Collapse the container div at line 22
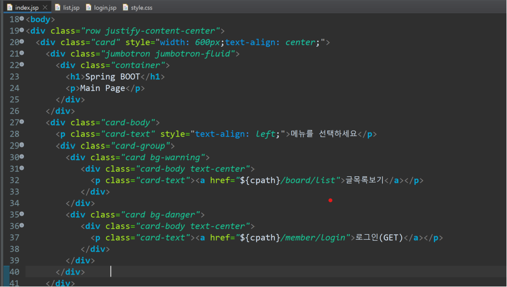Viewport: 507px width, 287px height. pos(21,65)
